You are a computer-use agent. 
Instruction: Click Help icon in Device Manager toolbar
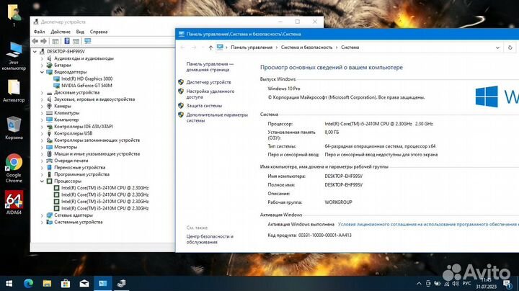coord(67,41)
